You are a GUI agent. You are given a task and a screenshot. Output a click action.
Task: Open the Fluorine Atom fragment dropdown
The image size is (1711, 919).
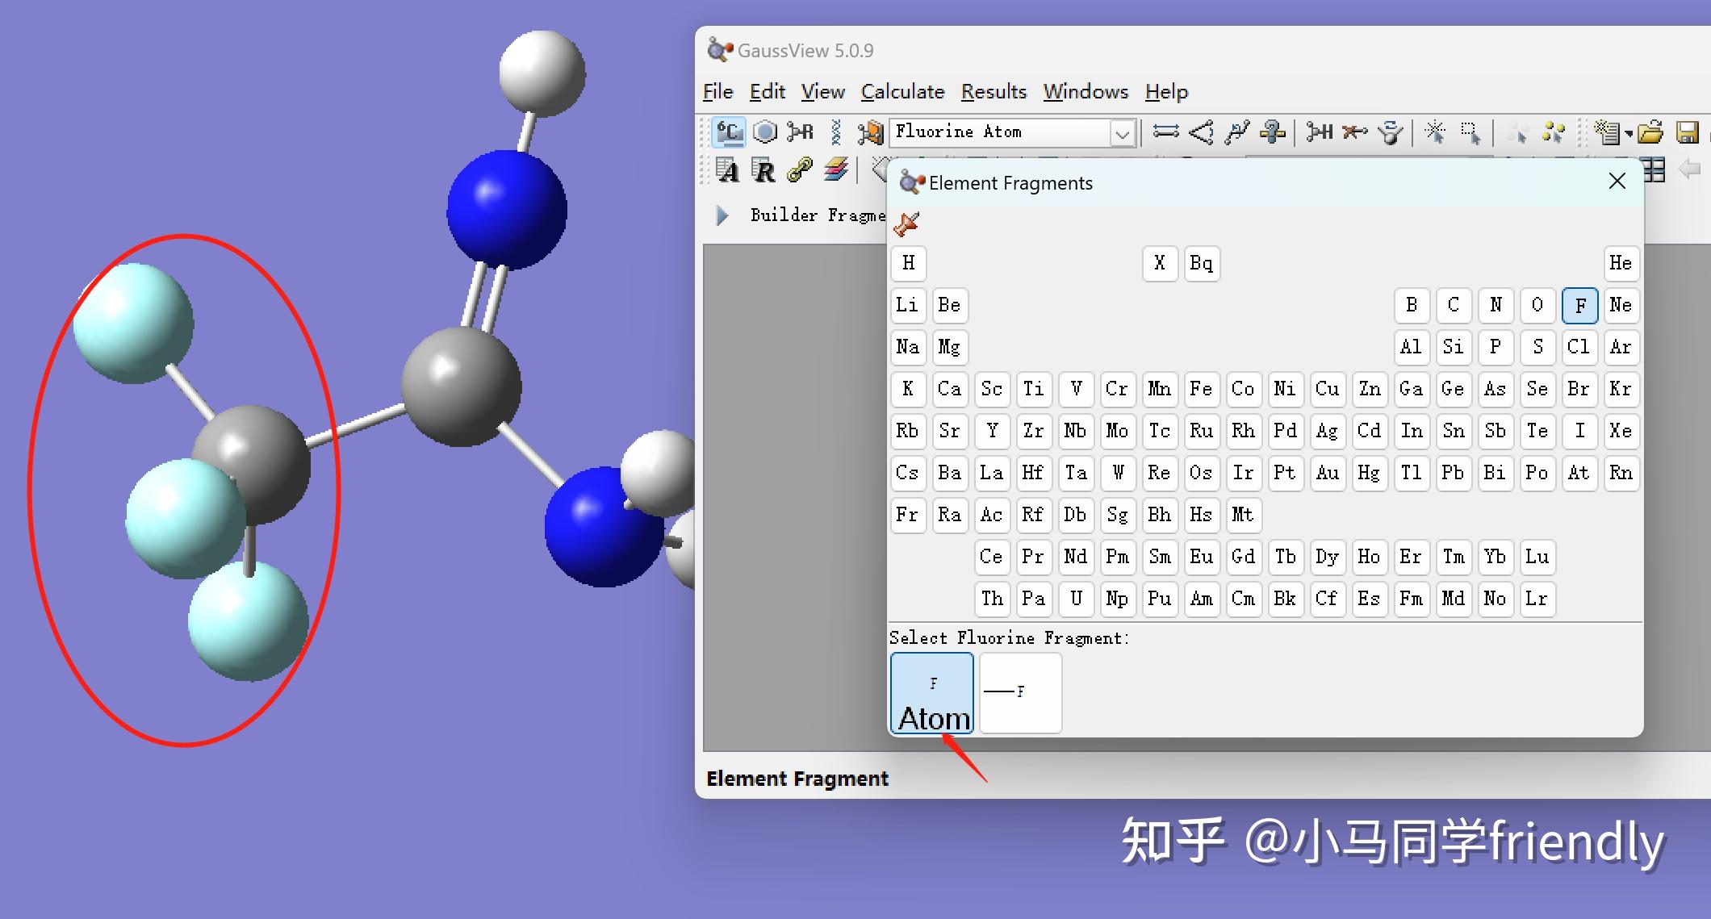click(1122, 132)
